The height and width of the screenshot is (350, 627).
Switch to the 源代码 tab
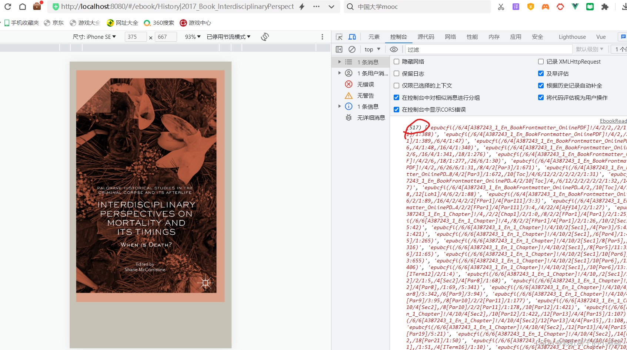point(426,37)
